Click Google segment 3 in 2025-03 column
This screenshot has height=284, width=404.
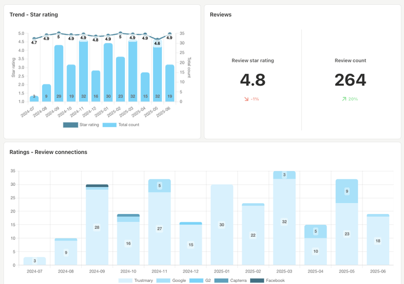pos(284,175)
